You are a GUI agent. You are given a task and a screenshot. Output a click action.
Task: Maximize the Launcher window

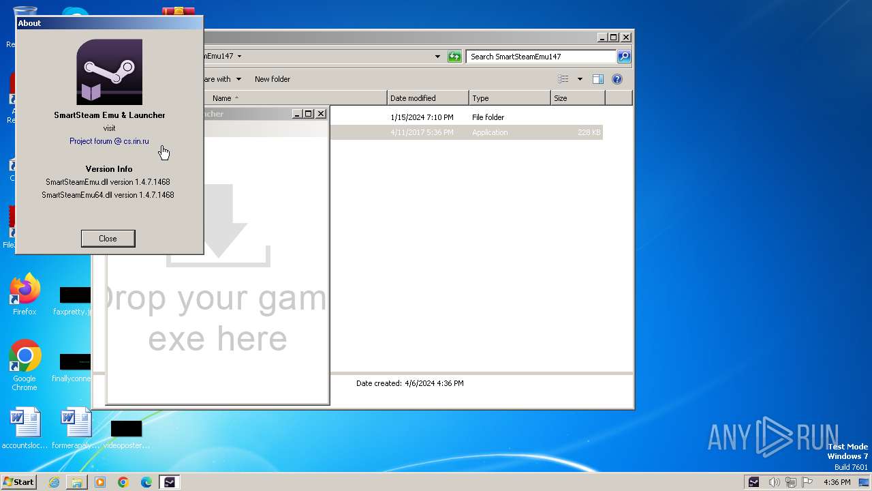click(309, 114)
